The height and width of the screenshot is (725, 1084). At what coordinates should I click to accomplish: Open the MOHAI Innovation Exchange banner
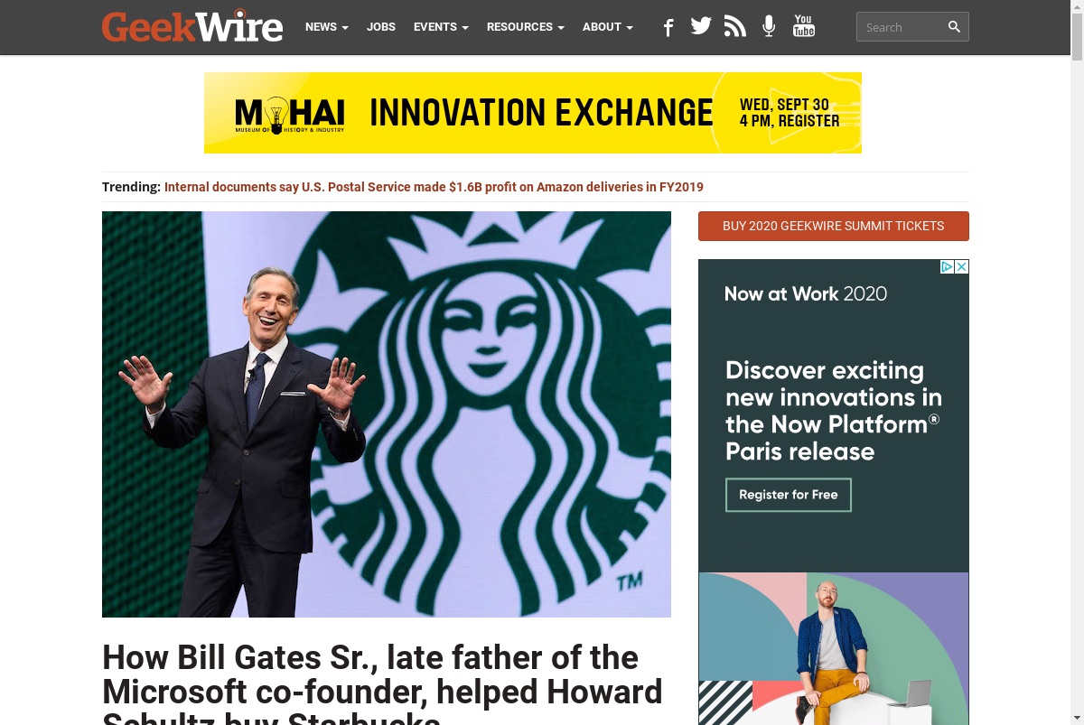click(x=533, y=113)
